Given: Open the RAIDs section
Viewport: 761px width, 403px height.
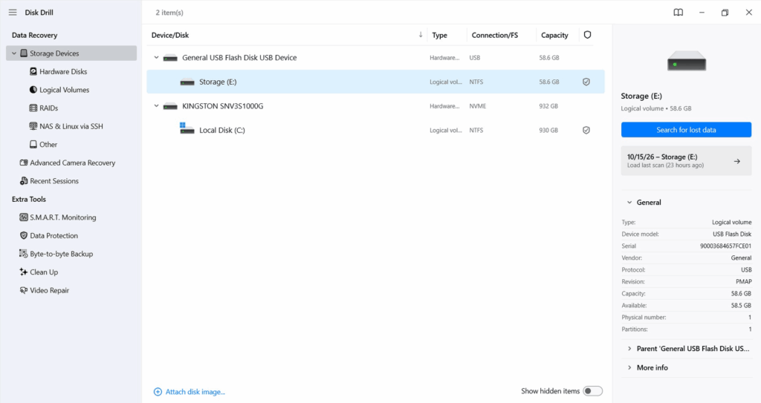Looking at the screenshot, I should [48, 108].
